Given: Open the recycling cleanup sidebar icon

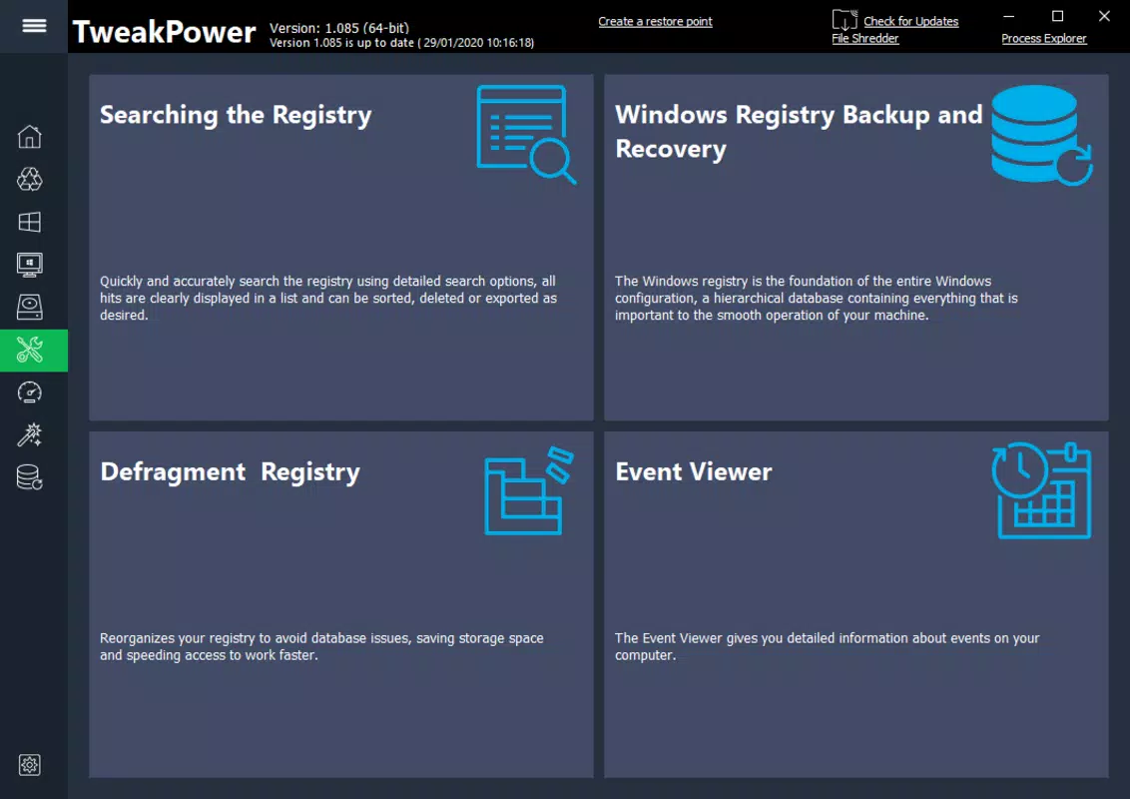Looking at the screenshot, I should click(30, 179).
